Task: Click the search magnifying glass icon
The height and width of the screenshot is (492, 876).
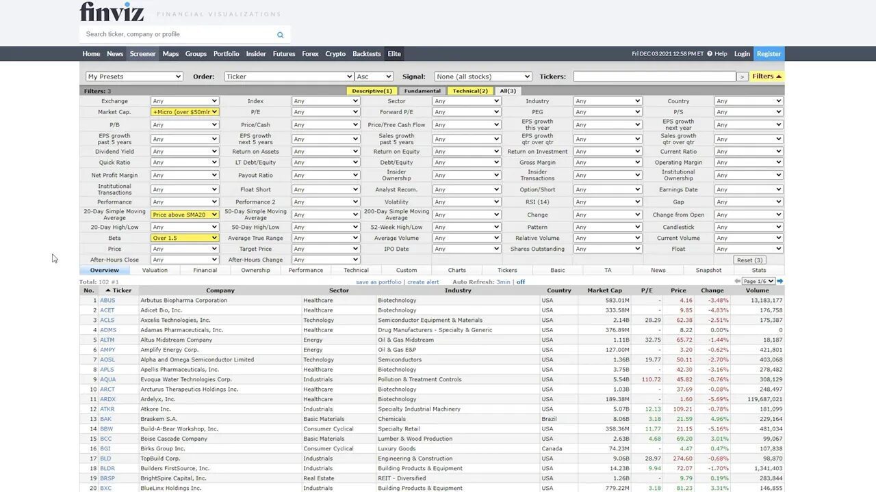Action: (280, 34)
